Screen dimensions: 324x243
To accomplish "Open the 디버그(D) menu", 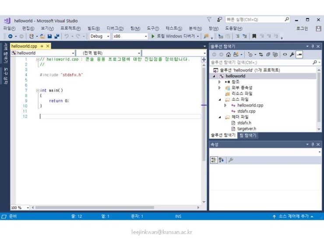I will 115,28.
